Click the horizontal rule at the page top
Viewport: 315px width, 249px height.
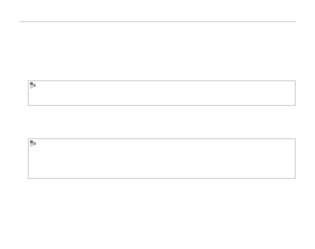click(157, 22)
